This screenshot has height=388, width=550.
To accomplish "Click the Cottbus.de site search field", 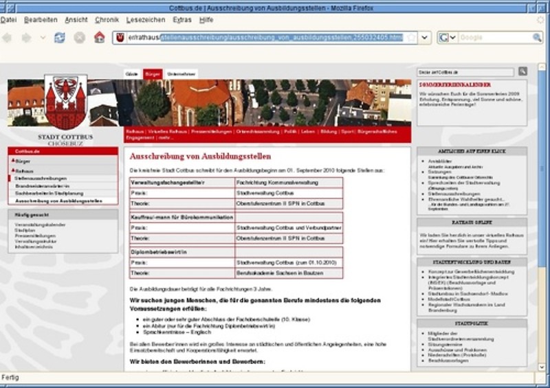I will tap(465, 72).
